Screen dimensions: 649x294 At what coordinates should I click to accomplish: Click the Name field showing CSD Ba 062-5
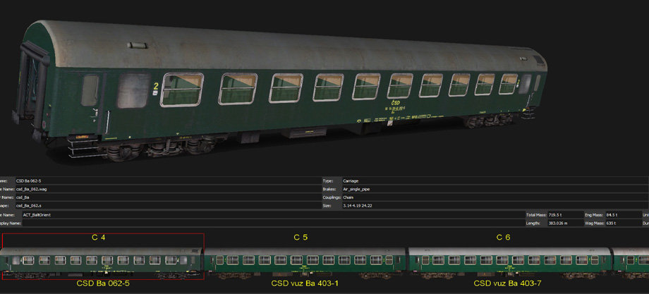coord(168,180)
